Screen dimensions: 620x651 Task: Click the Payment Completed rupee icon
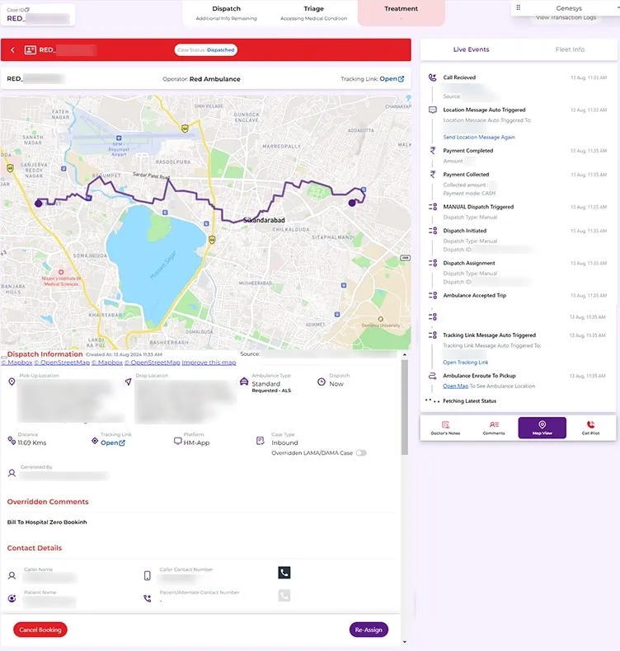(433, 151)
